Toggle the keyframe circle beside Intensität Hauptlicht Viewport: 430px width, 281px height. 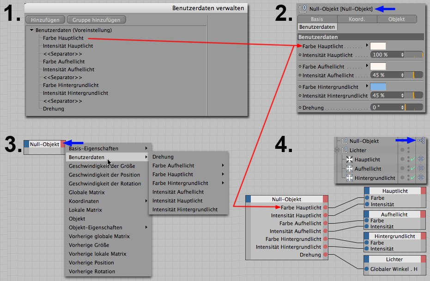[300, 55]
